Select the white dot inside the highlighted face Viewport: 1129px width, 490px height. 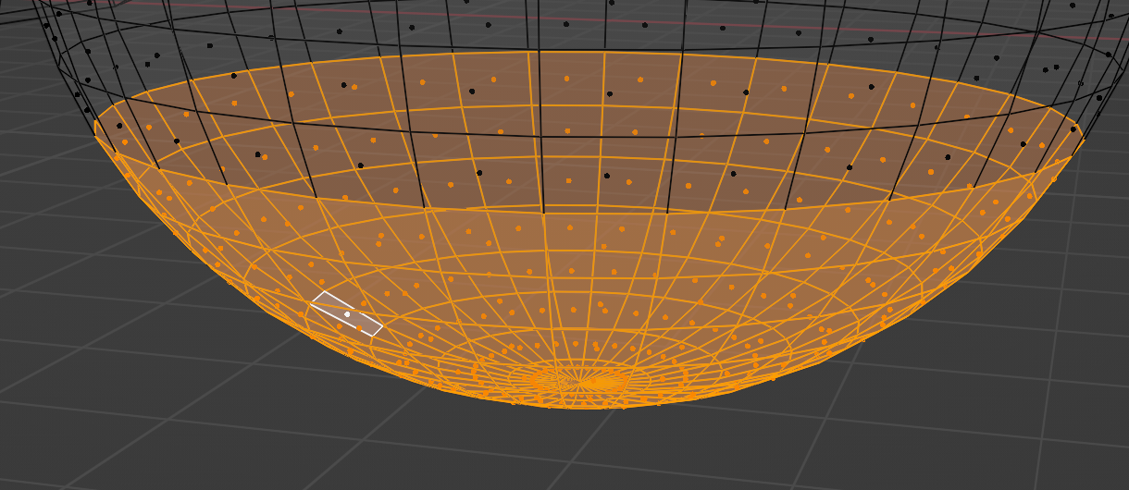347,314
